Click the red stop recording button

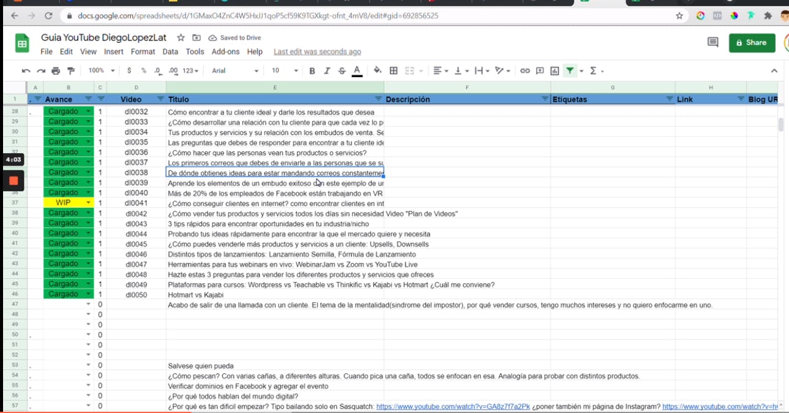(13, 181)
